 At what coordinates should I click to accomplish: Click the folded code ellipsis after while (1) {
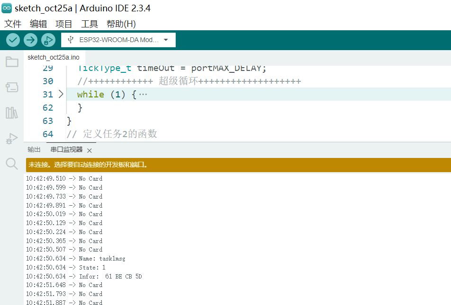[143, 95]
